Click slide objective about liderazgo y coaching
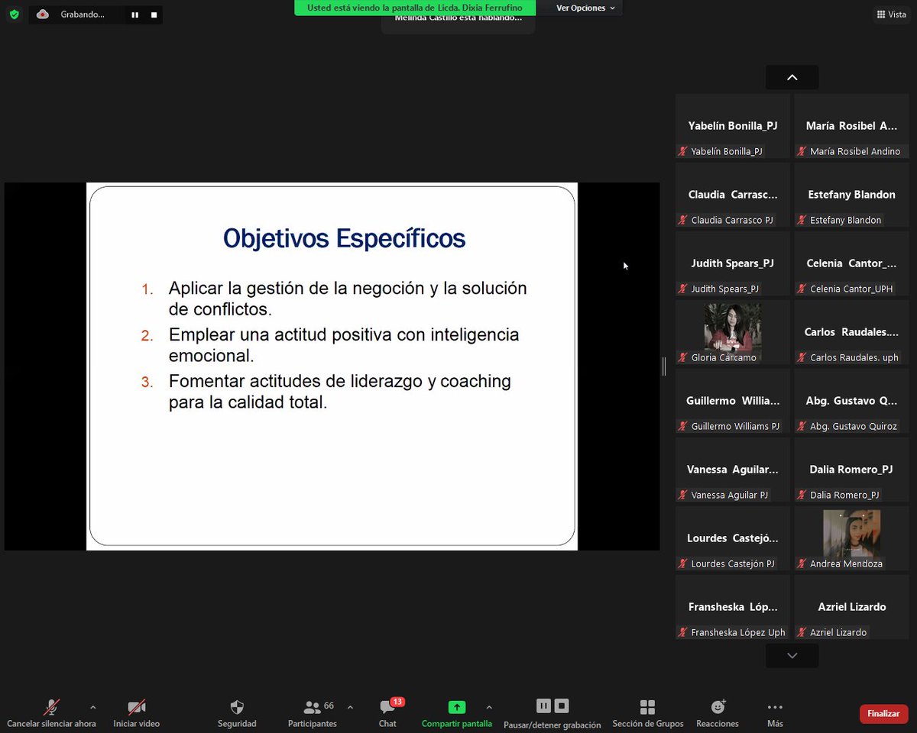The height and width of the screenshot is (733, 917). 340,391
